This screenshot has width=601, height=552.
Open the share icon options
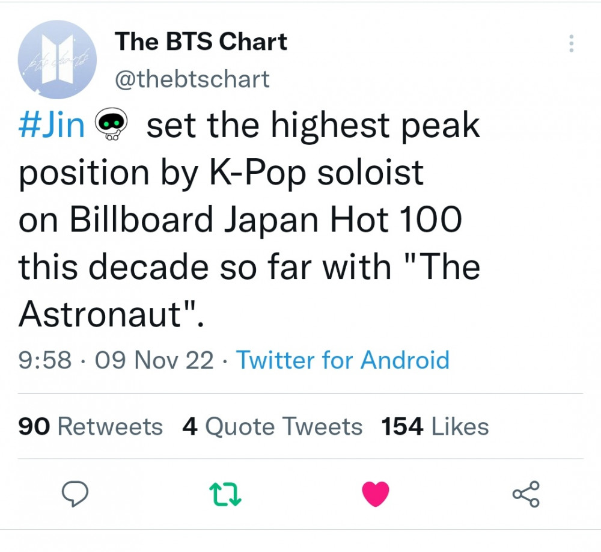click(526, 494)
